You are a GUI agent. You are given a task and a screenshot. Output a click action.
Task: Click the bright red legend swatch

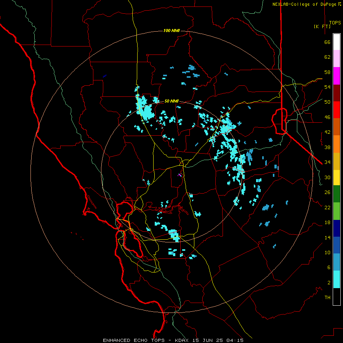[337, 110]
